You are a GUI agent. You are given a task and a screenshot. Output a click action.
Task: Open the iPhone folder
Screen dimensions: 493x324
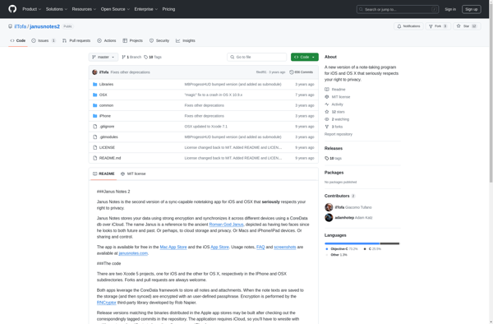(105, 116)
